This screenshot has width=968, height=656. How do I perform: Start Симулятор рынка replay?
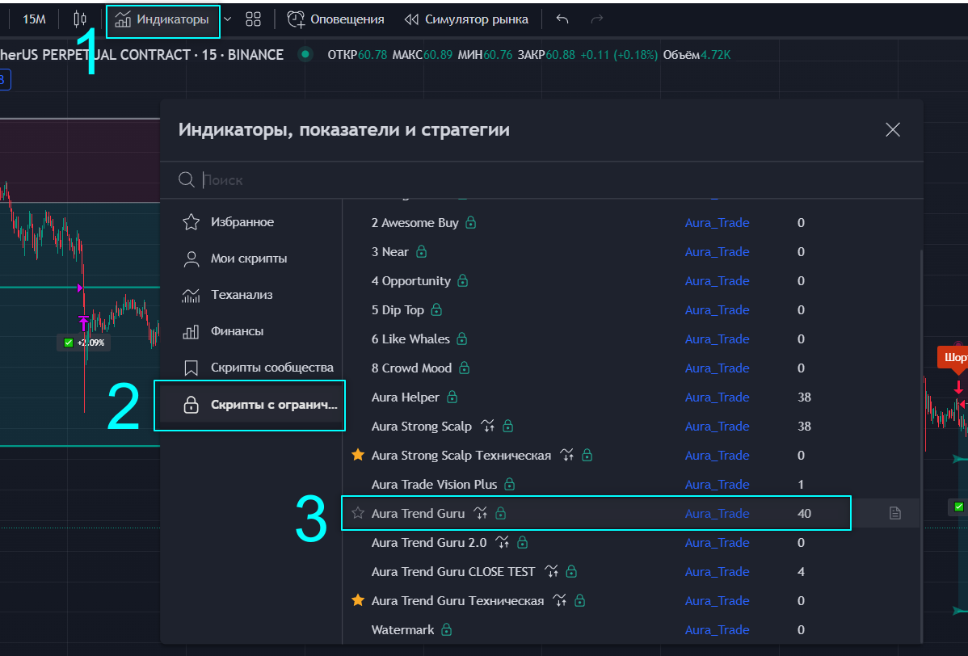(466, 19)
